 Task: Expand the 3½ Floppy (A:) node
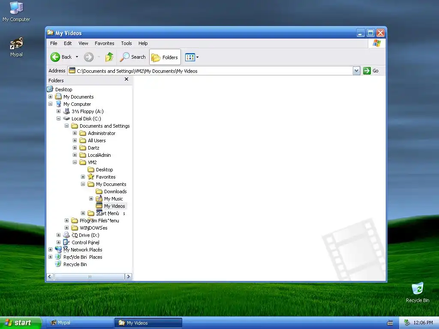(58, 111)
